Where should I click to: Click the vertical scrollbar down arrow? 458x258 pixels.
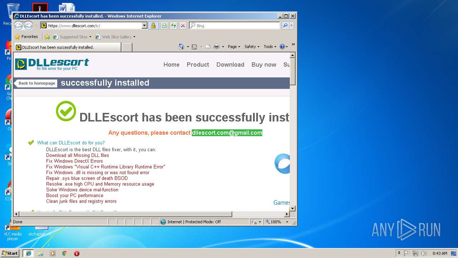point(292,208)
